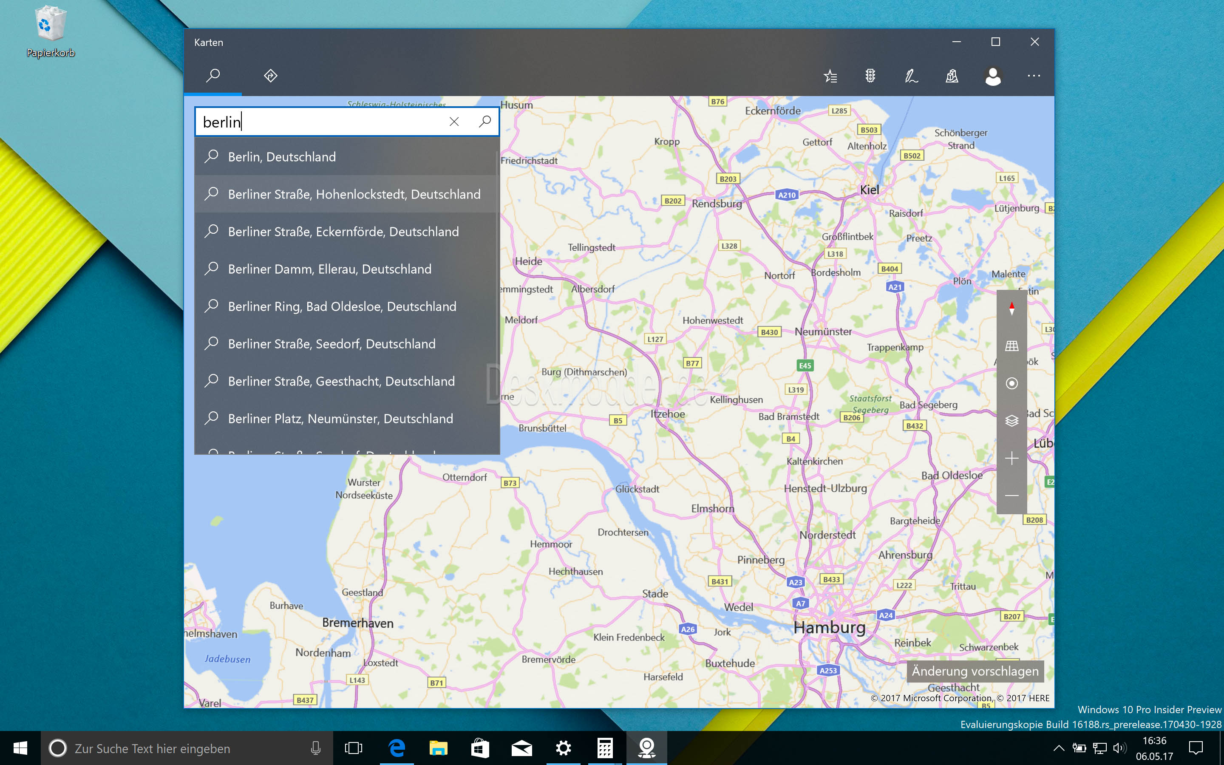Click the Maps app taskbar icon
The width and height of the screenshot is (1224, 765).
646,748
